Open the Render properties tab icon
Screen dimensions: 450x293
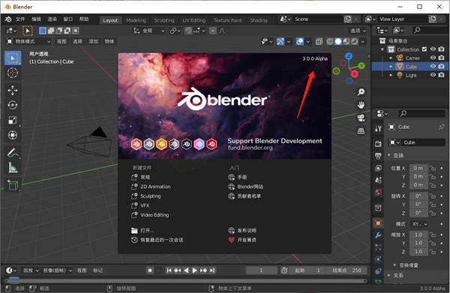tap(378, 144)
